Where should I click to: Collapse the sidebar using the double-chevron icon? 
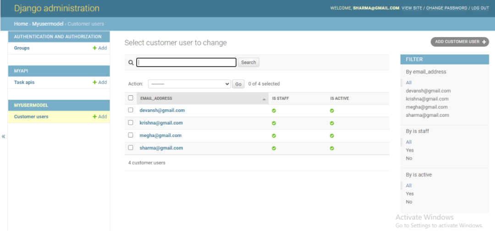click(4, 136)
